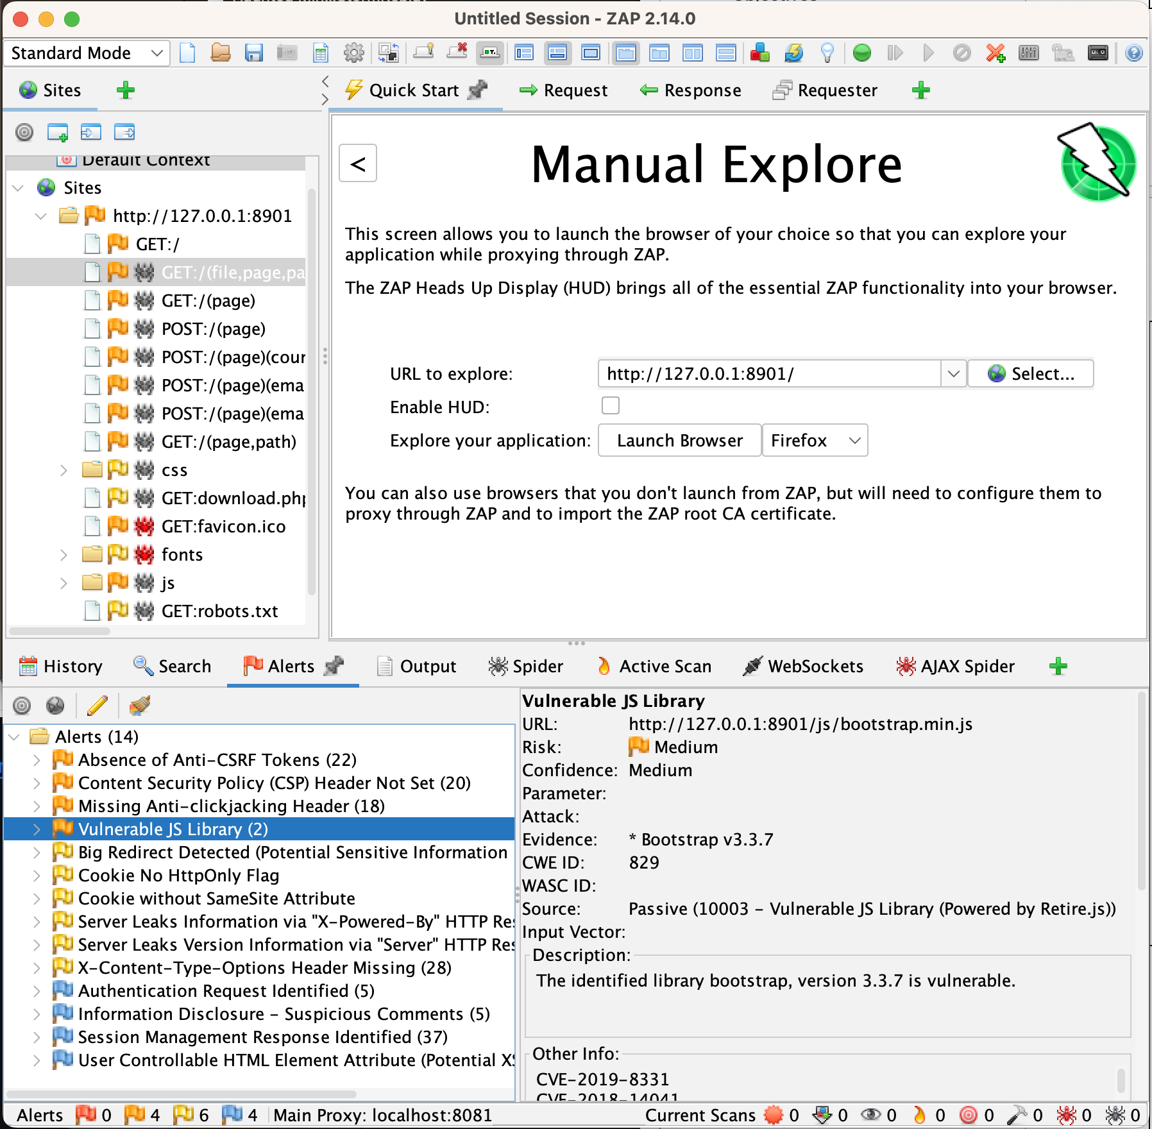Create a new context from the Sites panel

tap(59, 132)
